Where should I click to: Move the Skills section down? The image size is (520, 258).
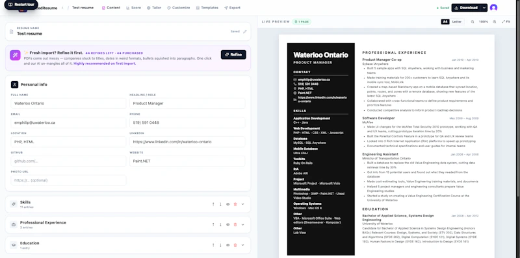(220, 204)
